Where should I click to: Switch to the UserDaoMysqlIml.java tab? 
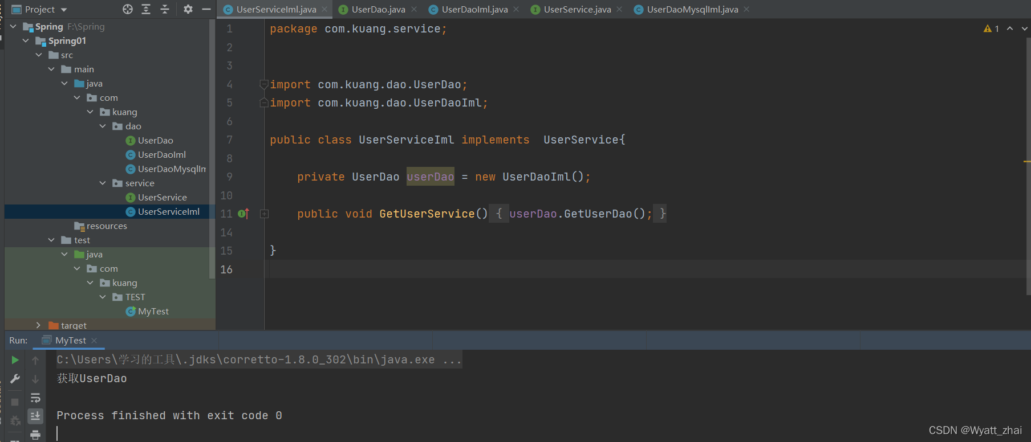pyautogui.click(x=692, y=9)
